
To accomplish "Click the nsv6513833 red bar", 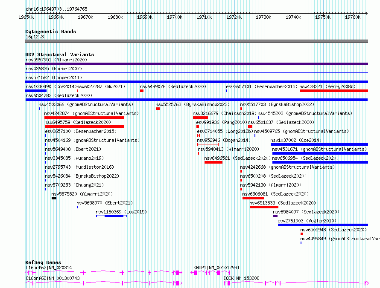I will 264,207.
